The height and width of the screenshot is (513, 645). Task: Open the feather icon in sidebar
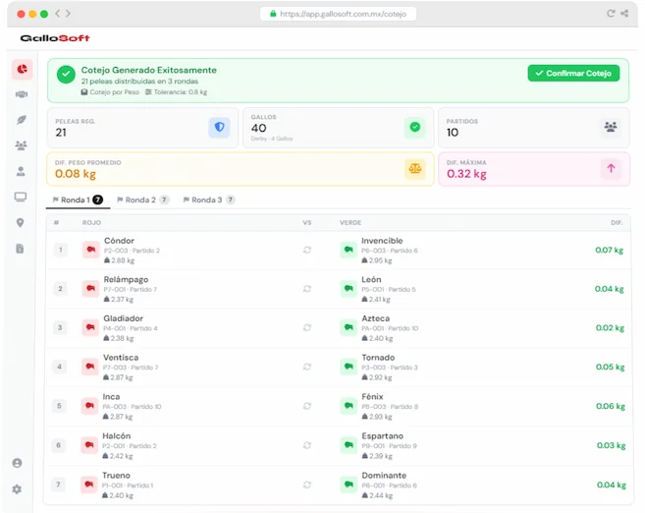(22, 120)
